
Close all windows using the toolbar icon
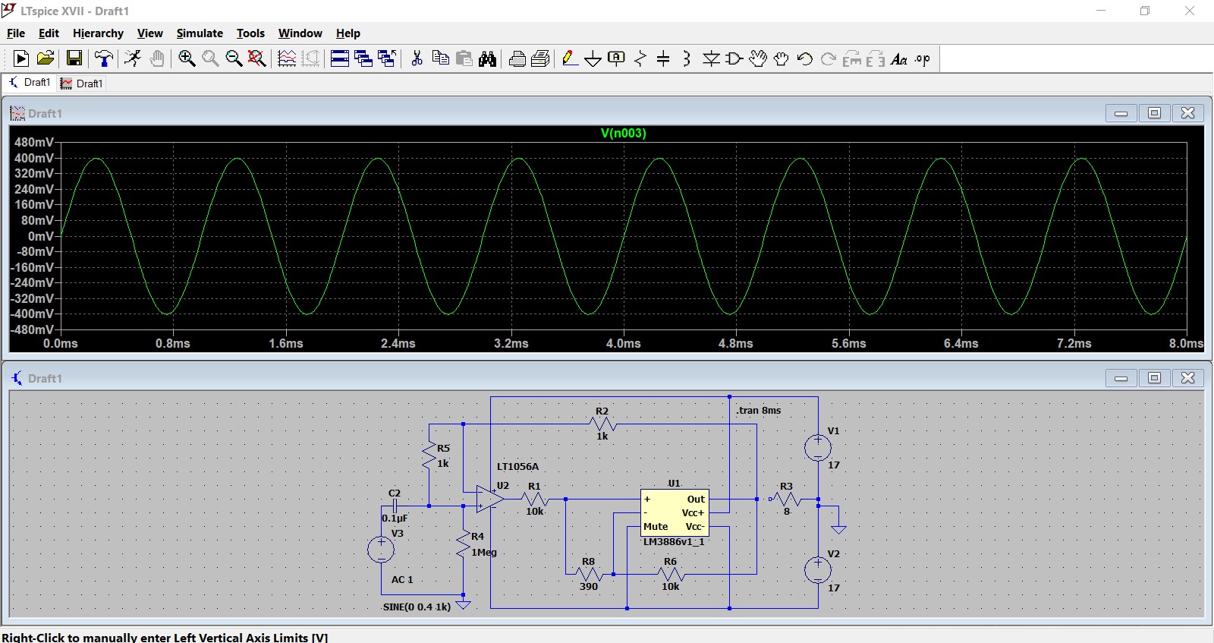pos(387,58)
